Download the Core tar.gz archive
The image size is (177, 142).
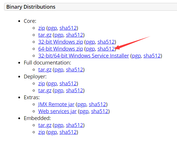point(45,35)
